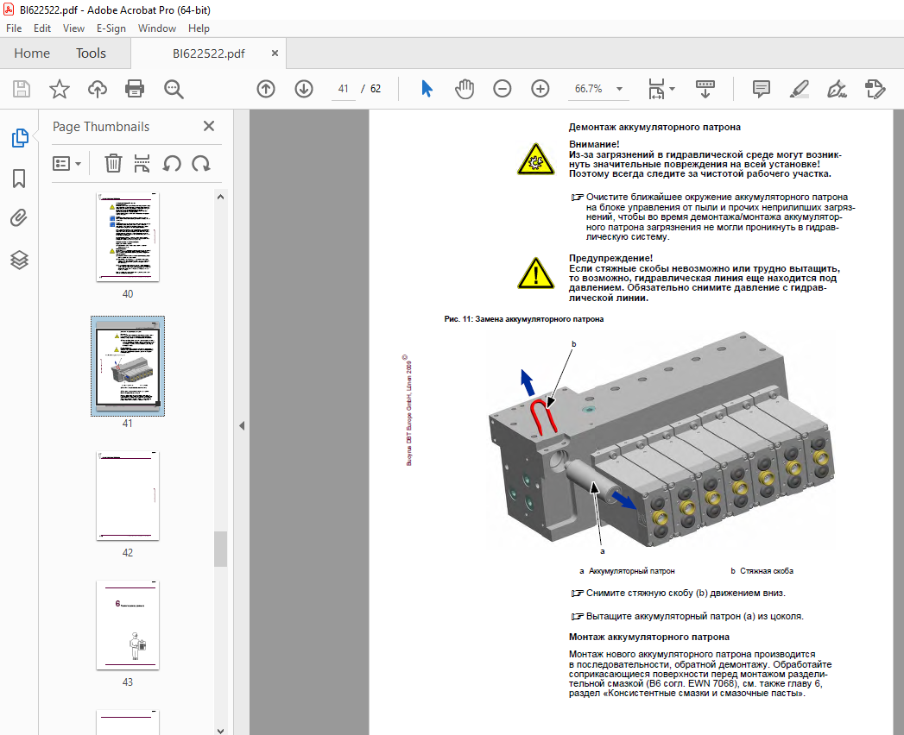Add document to starred favorites
904x735 pixels.
coord(60,89)
